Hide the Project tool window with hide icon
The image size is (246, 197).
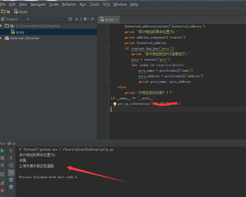pyautogui.click(x=93, y=19)
